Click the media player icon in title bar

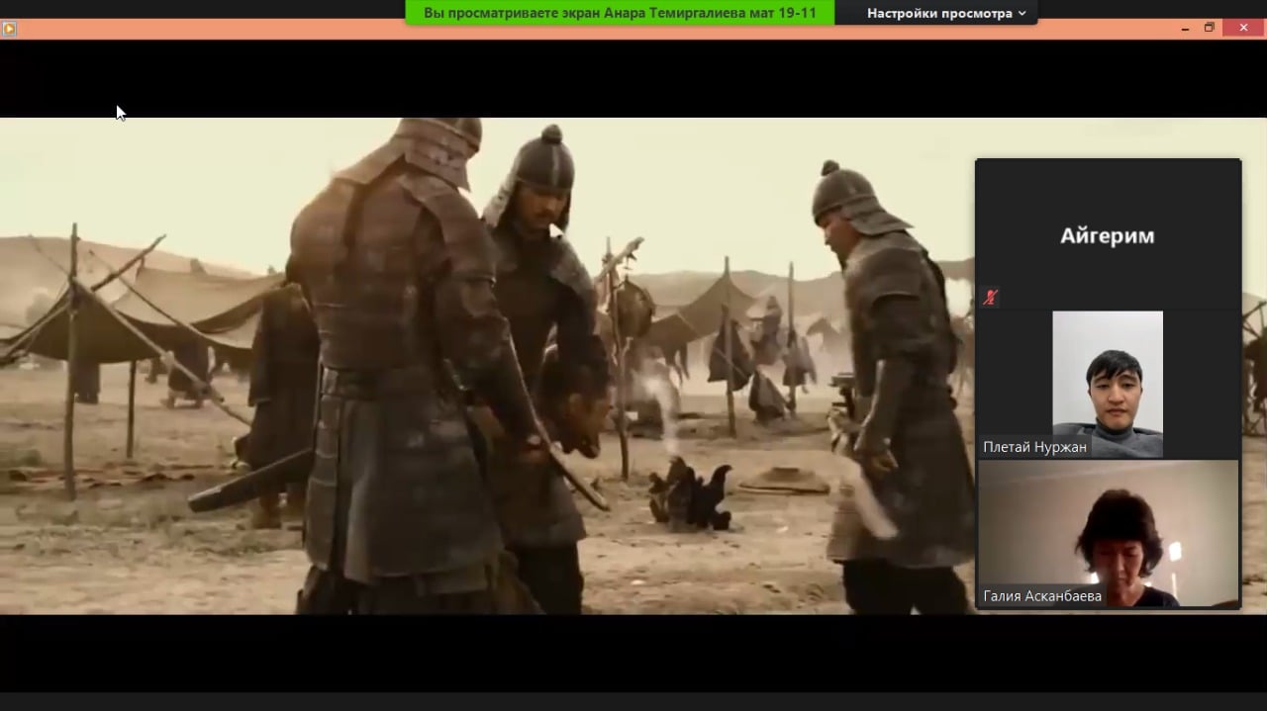(9, 29)
